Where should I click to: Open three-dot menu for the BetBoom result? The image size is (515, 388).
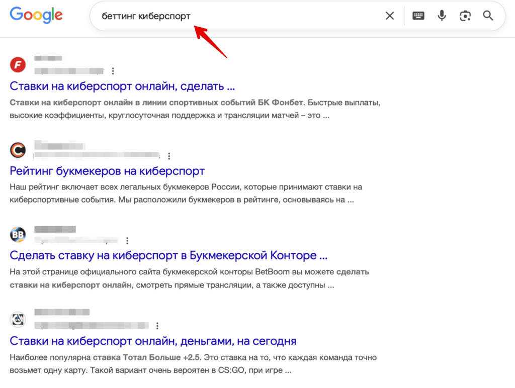pyautogui.click(x=127, y=241)
